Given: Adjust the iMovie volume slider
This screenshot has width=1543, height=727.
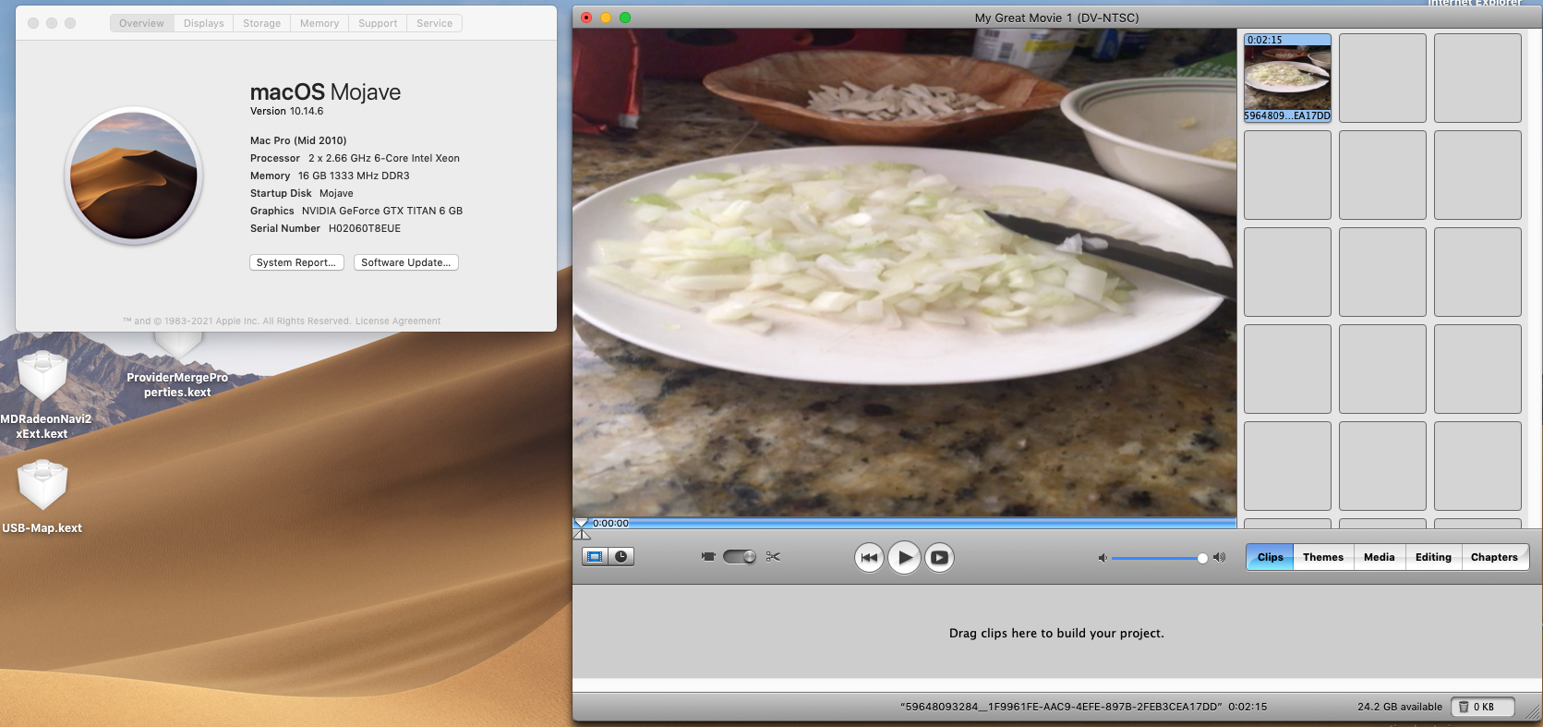Looking at the screenshot, I should click(x=1159, y=558).
